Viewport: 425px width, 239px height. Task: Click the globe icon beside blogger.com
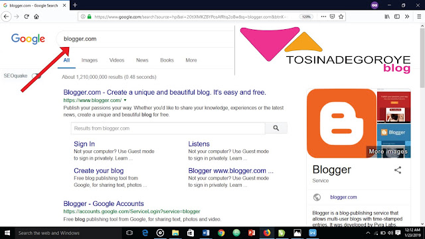pos(317,197)
